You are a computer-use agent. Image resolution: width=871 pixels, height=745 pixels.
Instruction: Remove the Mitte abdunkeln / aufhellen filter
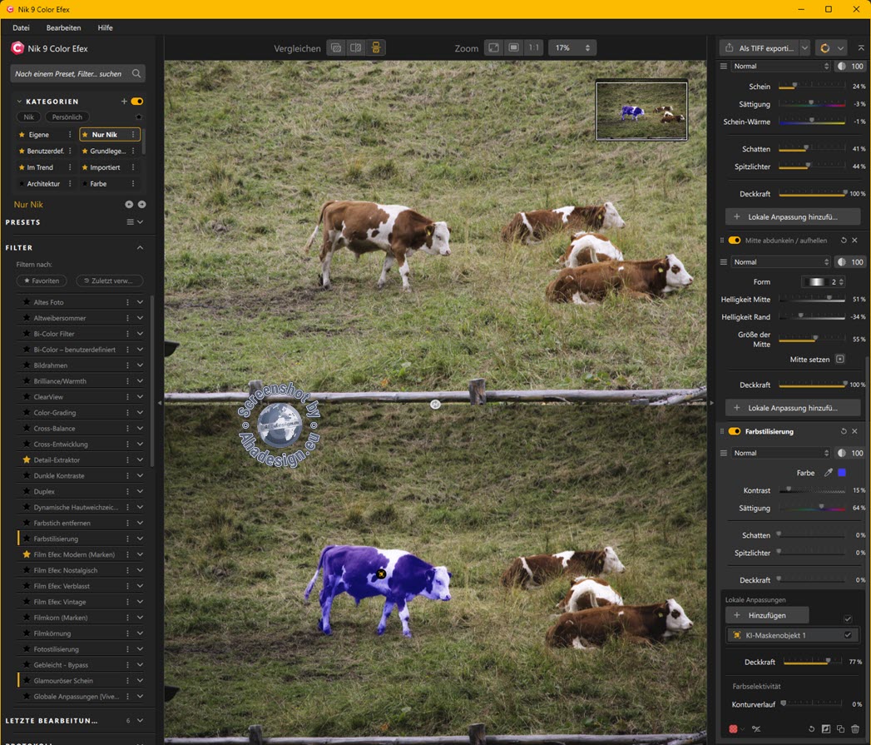click(x=854, y=240)
